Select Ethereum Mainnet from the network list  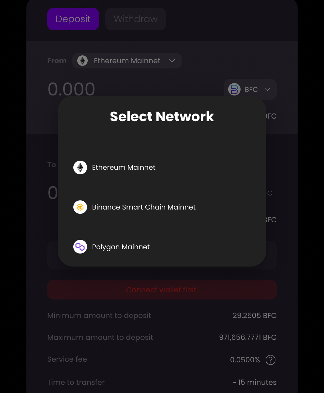coord(124,167)
